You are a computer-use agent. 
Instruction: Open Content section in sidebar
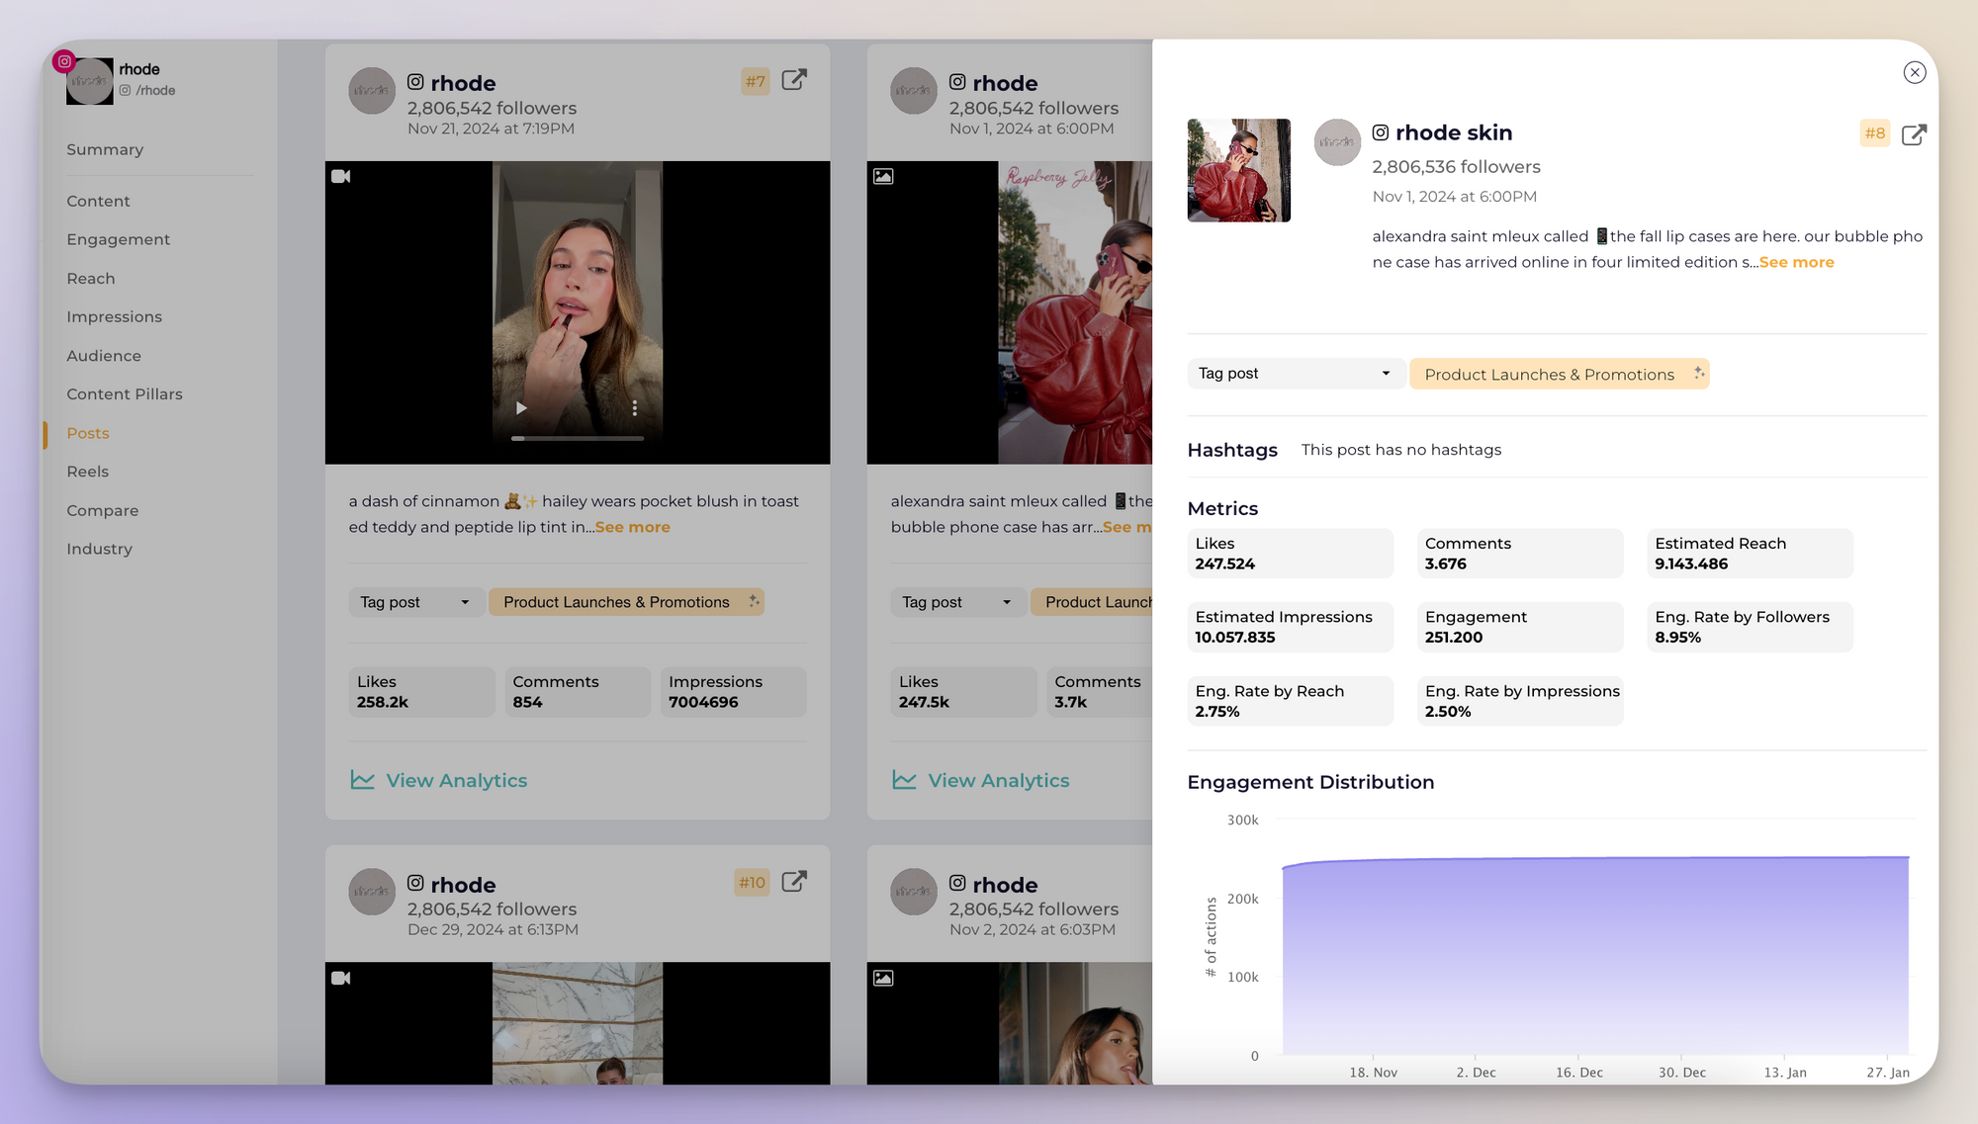pos(98,201)
